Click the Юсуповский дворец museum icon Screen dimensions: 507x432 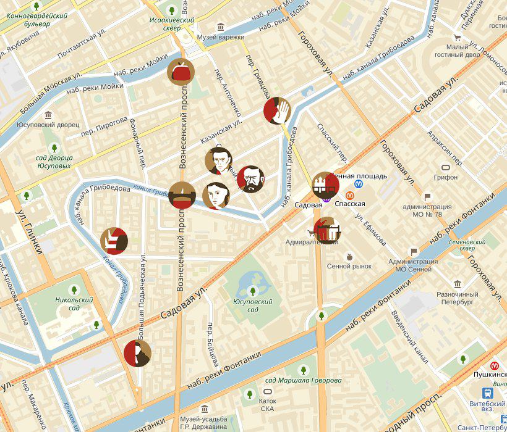48,115
